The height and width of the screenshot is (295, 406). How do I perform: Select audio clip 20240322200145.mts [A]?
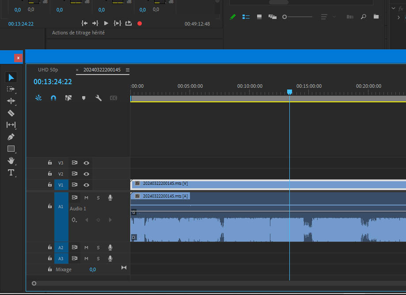[268, 217]
